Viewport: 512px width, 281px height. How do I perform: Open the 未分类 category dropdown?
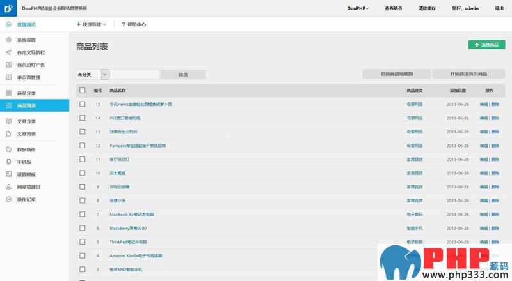coord(92,74)
